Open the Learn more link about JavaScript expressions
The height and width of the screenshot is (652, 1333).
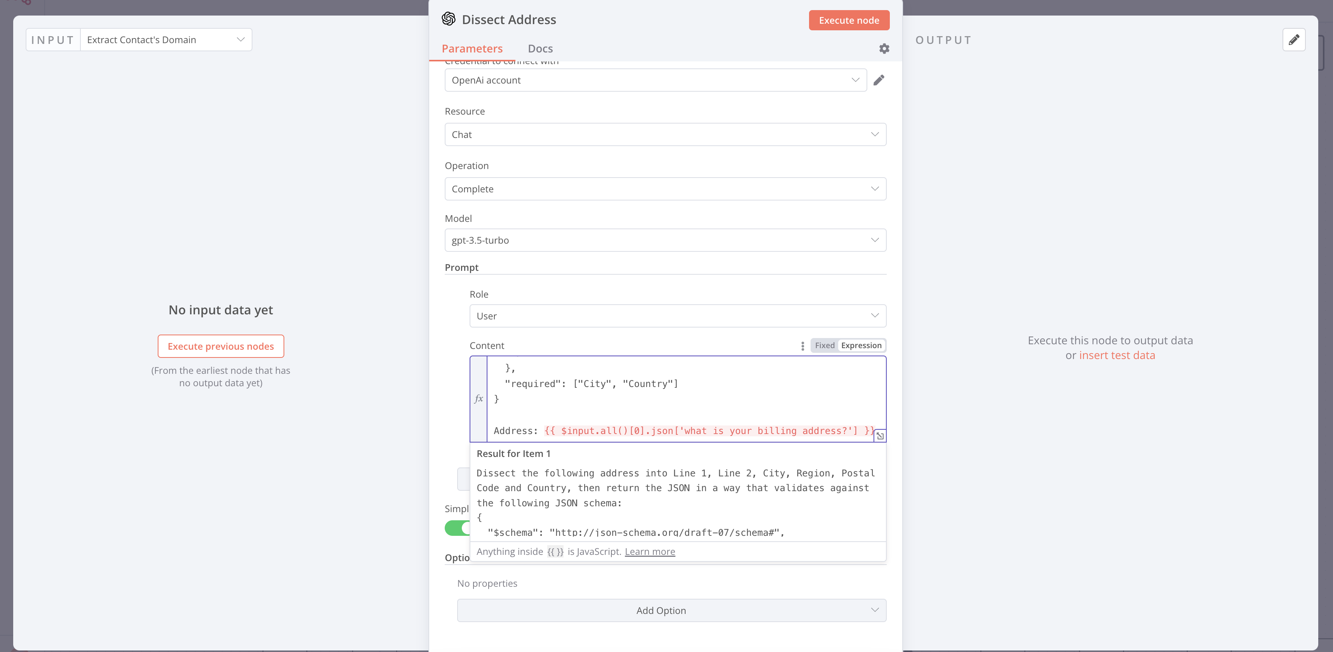(649, 551)
